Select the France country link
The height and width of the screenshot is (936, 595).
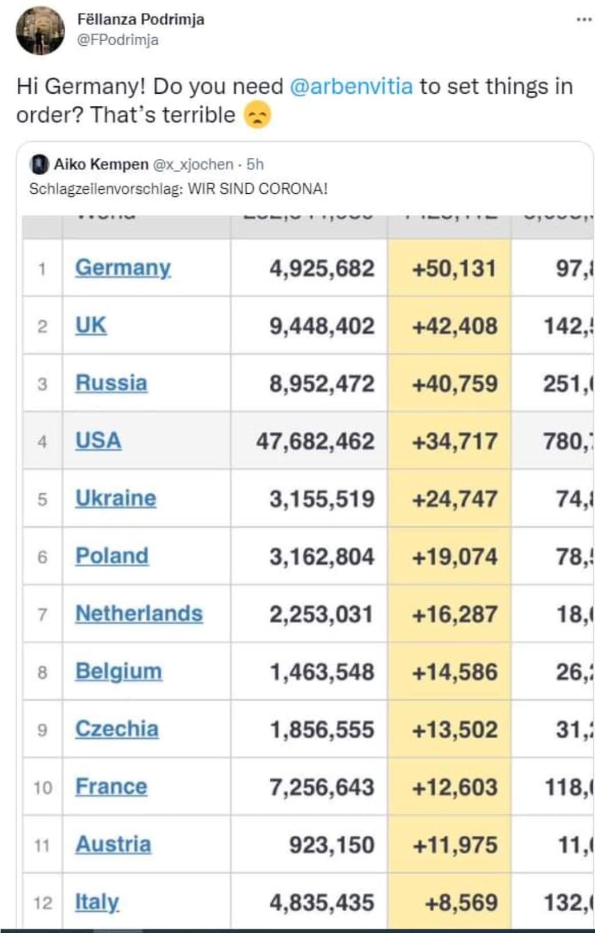112,787
